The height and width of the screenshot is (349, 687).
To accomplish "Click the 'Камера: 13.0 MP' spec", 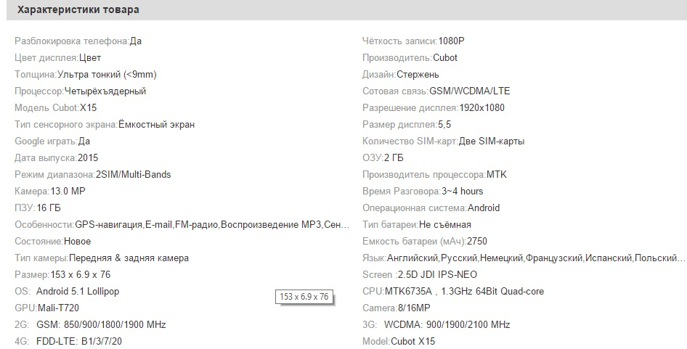I will click(x=50, y=191).
